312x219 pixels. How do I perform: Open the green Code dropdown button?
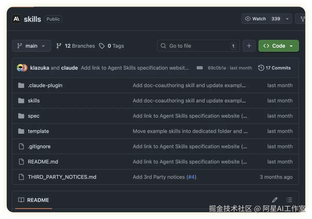(x=278, y=46)
